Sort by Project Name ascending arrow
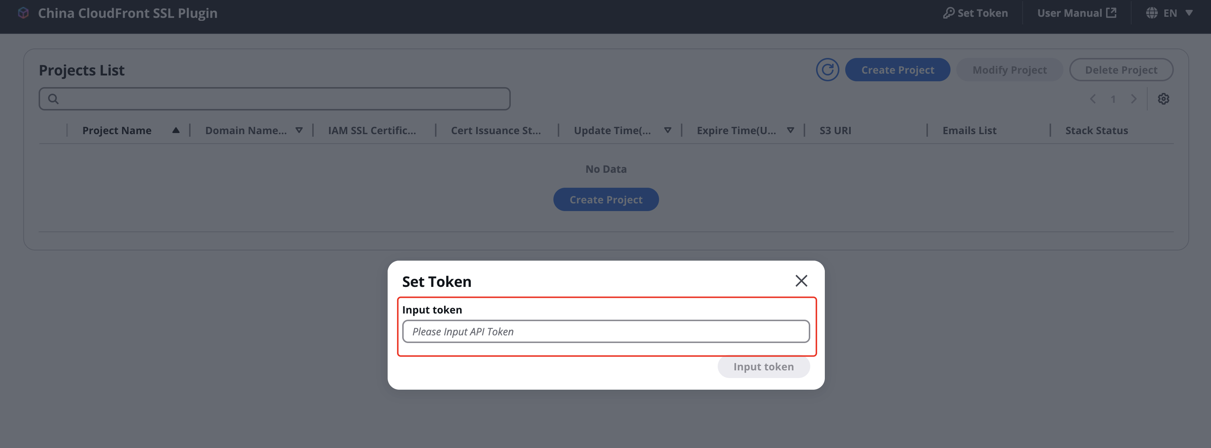1211x448 pixels. coord(176,130)
